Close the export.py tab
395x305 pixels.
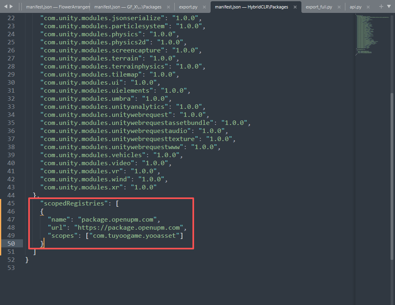(204, 7)
